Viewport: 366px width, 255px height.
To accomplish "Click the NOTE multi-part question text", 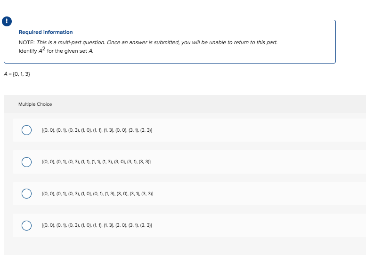I will [148, 42].
